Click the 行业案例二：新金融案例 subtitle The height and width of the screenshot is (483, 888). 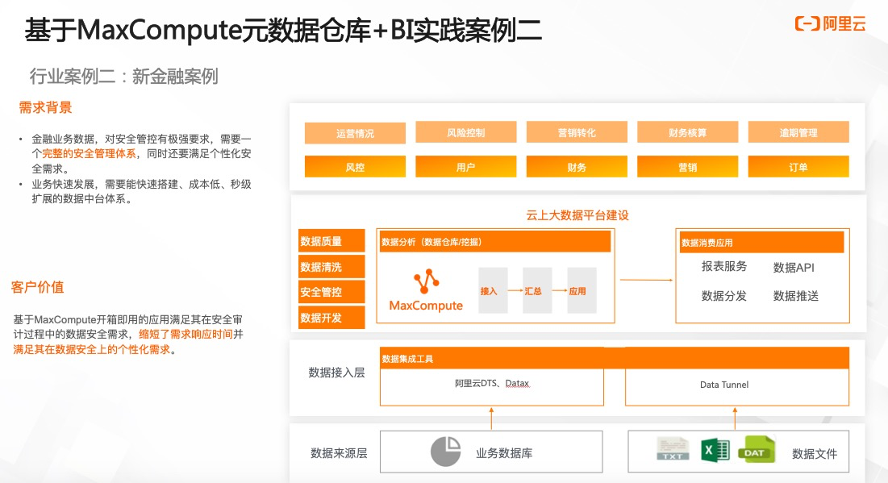pyautogui.click(x=124, y=77)
